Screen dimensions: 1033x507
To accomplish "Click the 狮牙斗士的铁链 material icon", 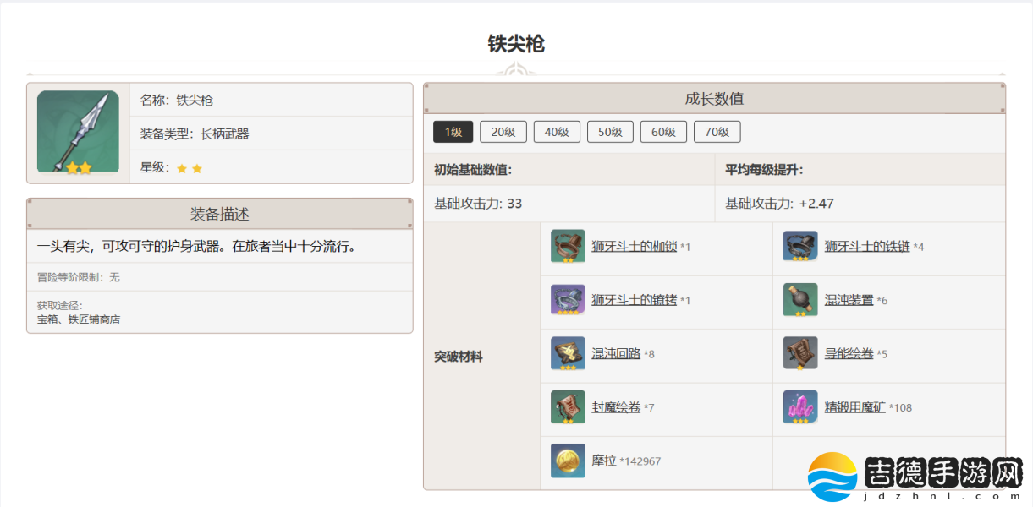I will (x=799, y=247).
